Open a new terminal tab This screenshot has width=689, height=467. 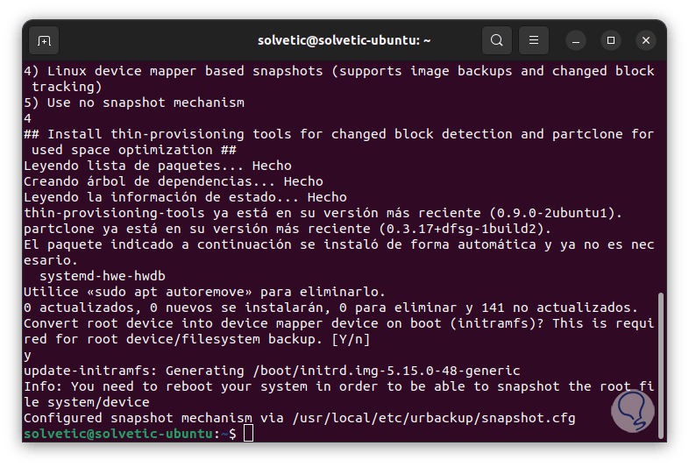click(x=44, y=40)
